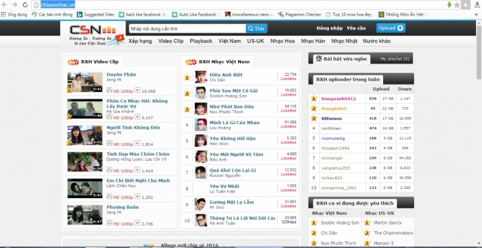Select Bài hát vừa nghe tab
Screen dimensions: 482x248
click(342, 58)
